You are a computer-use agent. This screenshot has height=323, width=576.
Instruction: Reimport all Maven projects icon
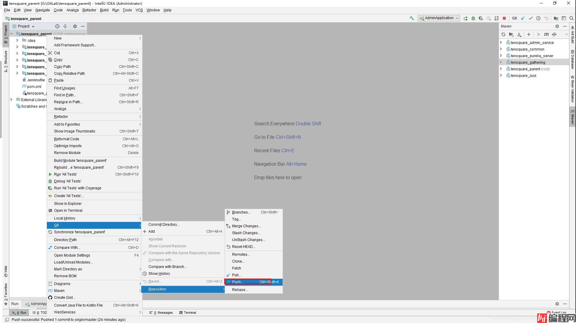coord(503,34)
